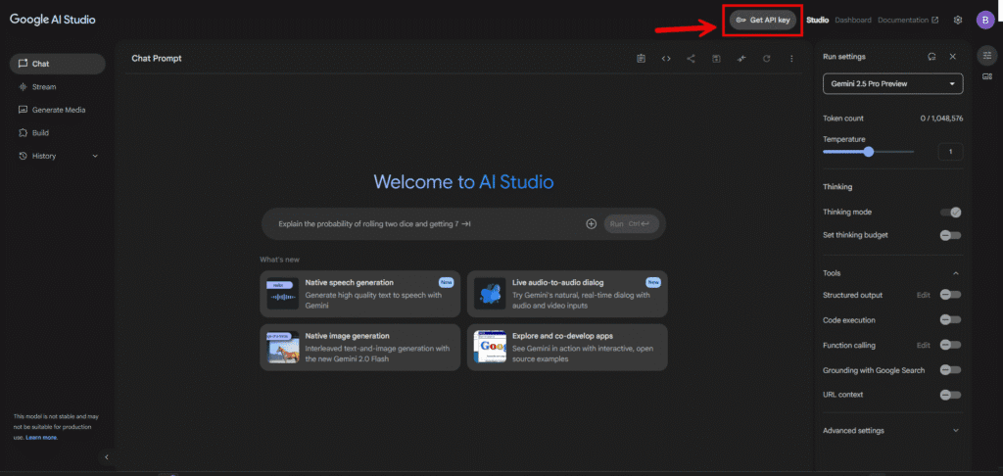Open the Documentation link

(x=908, y=20)
